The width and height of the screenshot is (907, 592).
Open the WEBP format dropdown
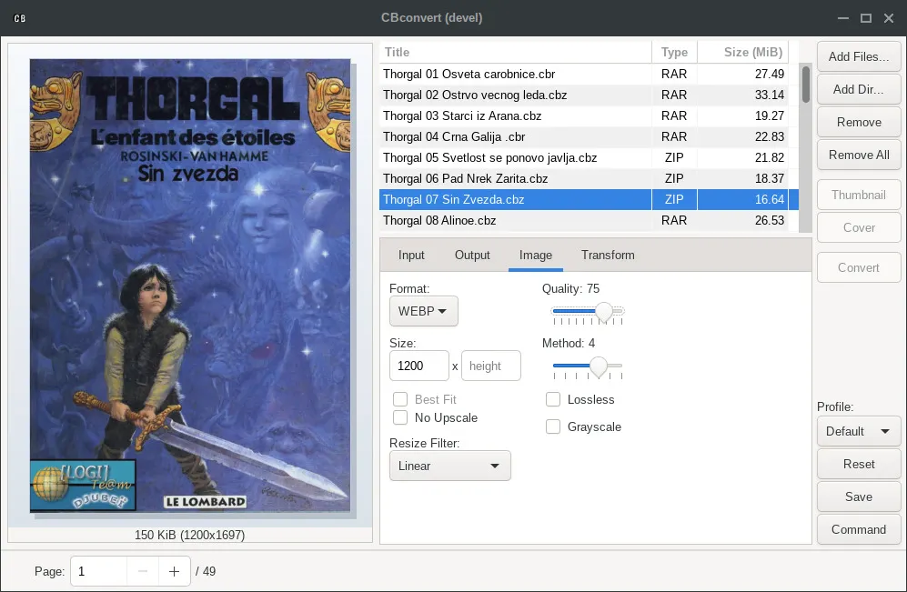[423, 311]
